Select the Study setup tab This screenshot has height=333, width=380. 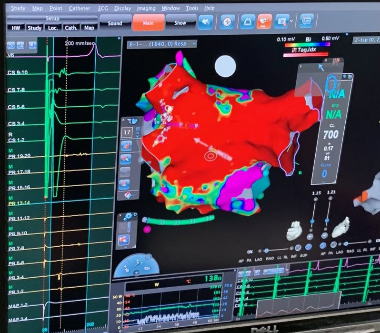click(x=34, y=28)
